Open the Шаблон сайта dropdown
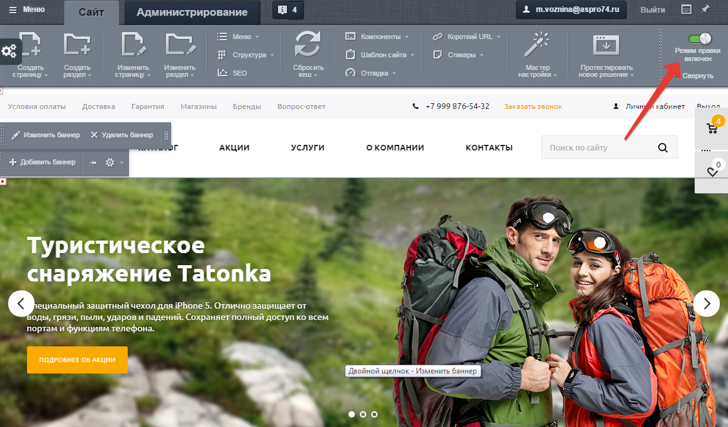 point(380,55)
